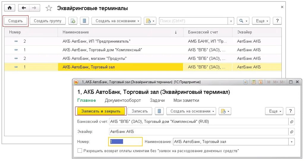Copy item icon in list toolbar
This screenshot has height=164, width=307.
(x=73, y=21)
